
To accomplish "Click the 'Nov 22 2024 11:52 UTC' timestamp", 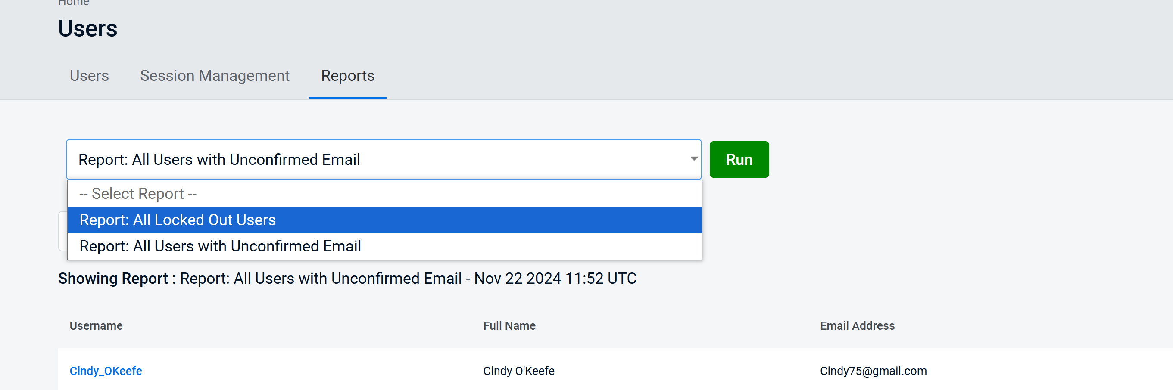I will pos(555,279).
